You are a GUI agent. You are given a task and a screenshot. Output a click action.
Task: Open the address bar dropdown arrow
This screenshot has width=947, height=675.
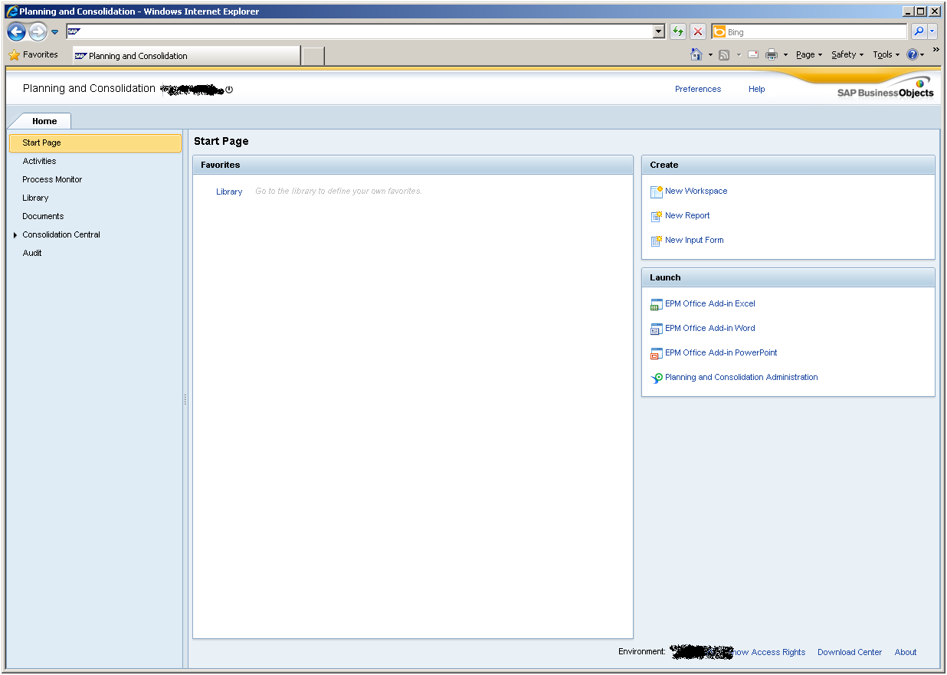coord(659,31)
